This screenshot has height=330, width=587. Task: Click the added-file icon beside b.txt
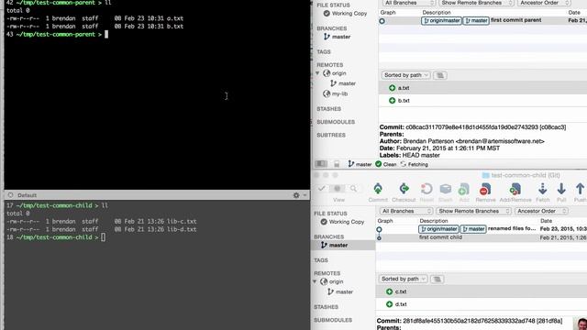[392, 101]
